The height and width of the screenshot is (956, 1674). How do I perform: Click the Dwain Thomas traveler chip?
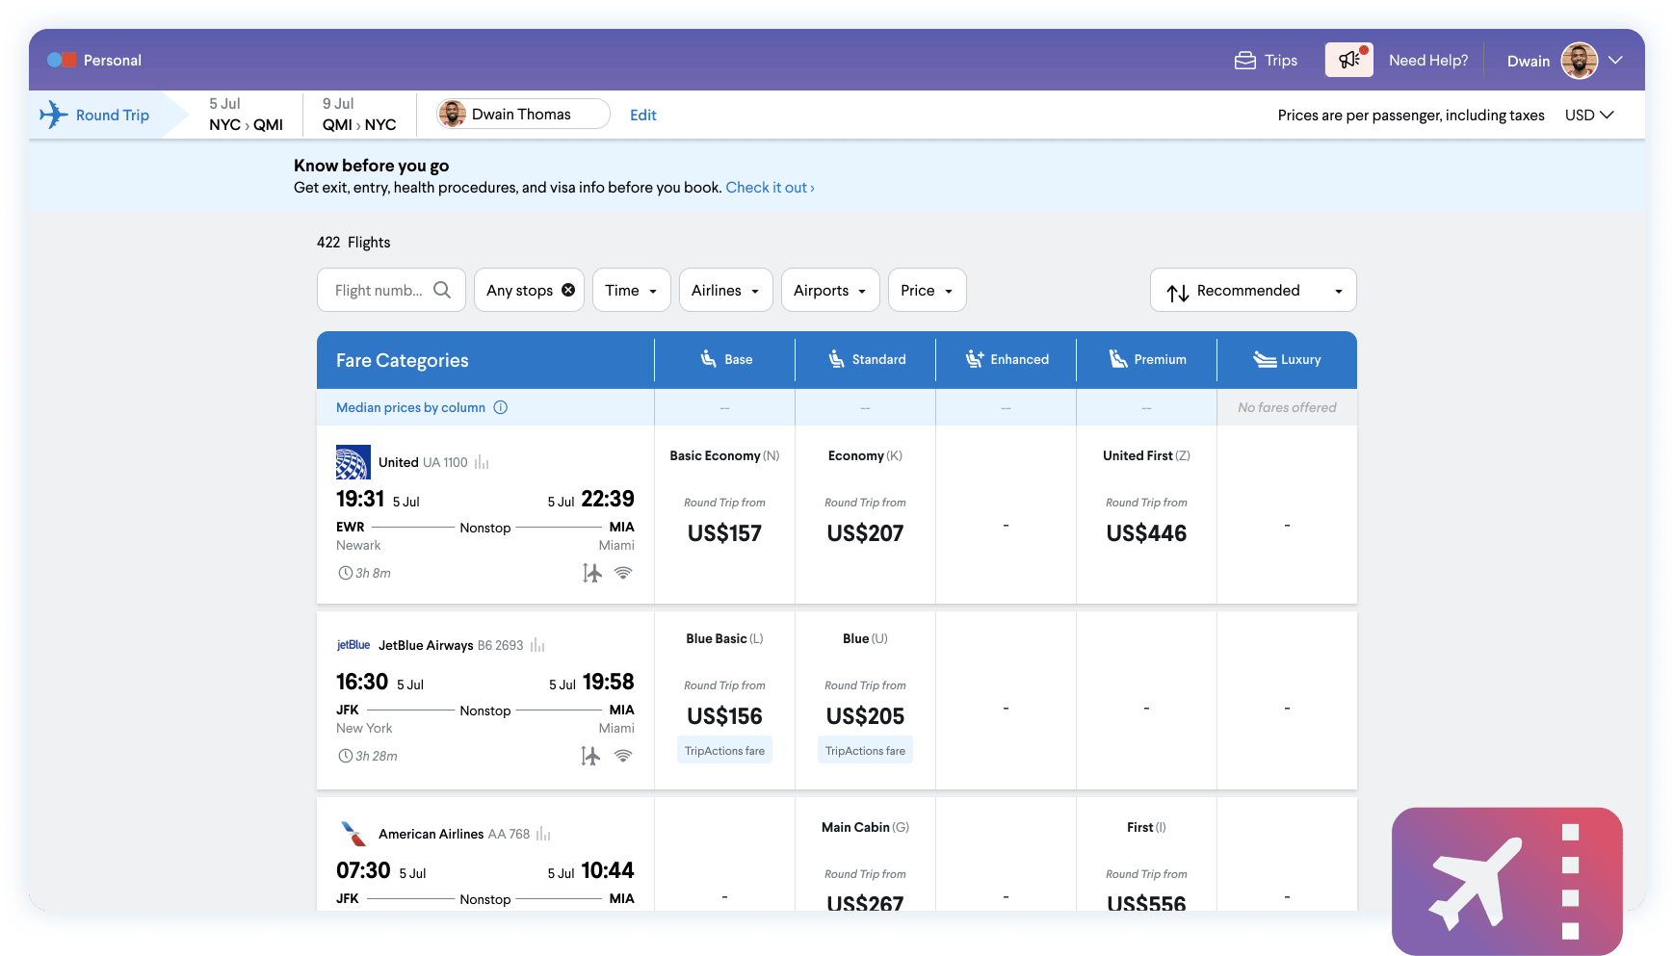click(523, 114)
